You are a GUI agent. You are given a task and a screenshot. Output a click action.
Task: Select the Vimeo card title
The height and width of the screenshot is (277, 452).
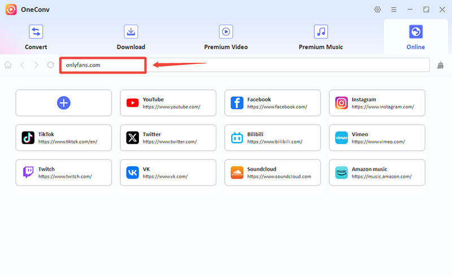point(360,134)
